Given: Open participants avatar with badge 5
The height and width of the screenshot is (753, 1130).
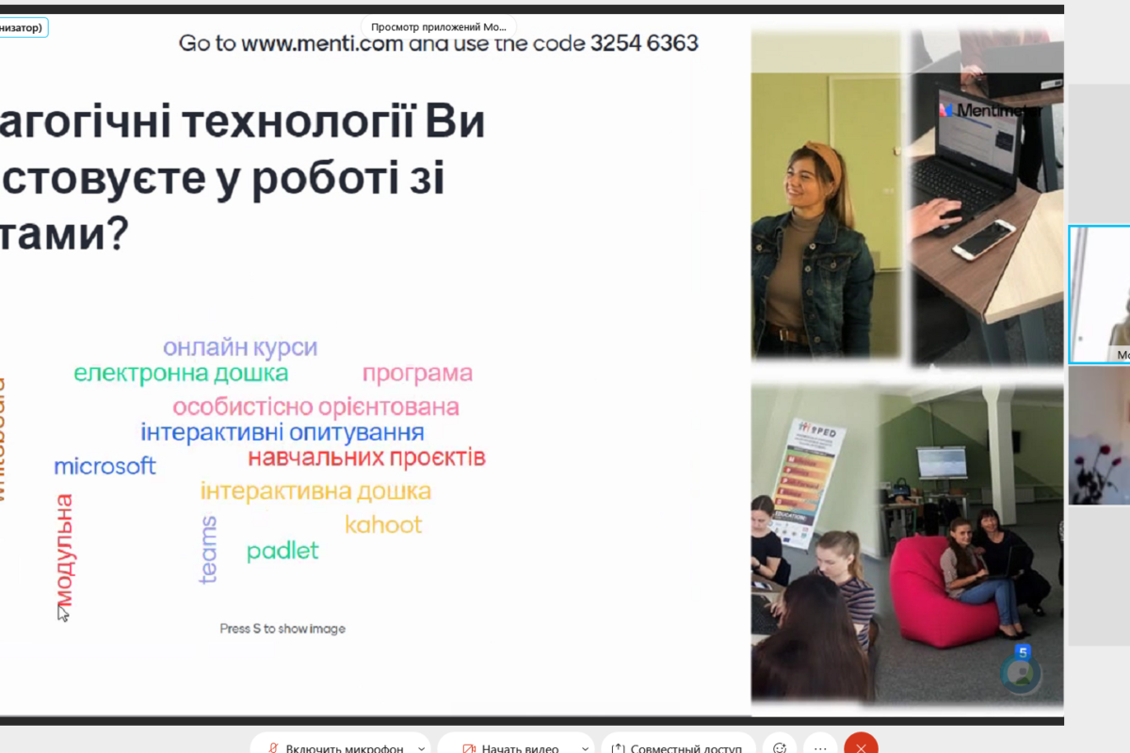Looking at the screenshot, I should 1021,671.
